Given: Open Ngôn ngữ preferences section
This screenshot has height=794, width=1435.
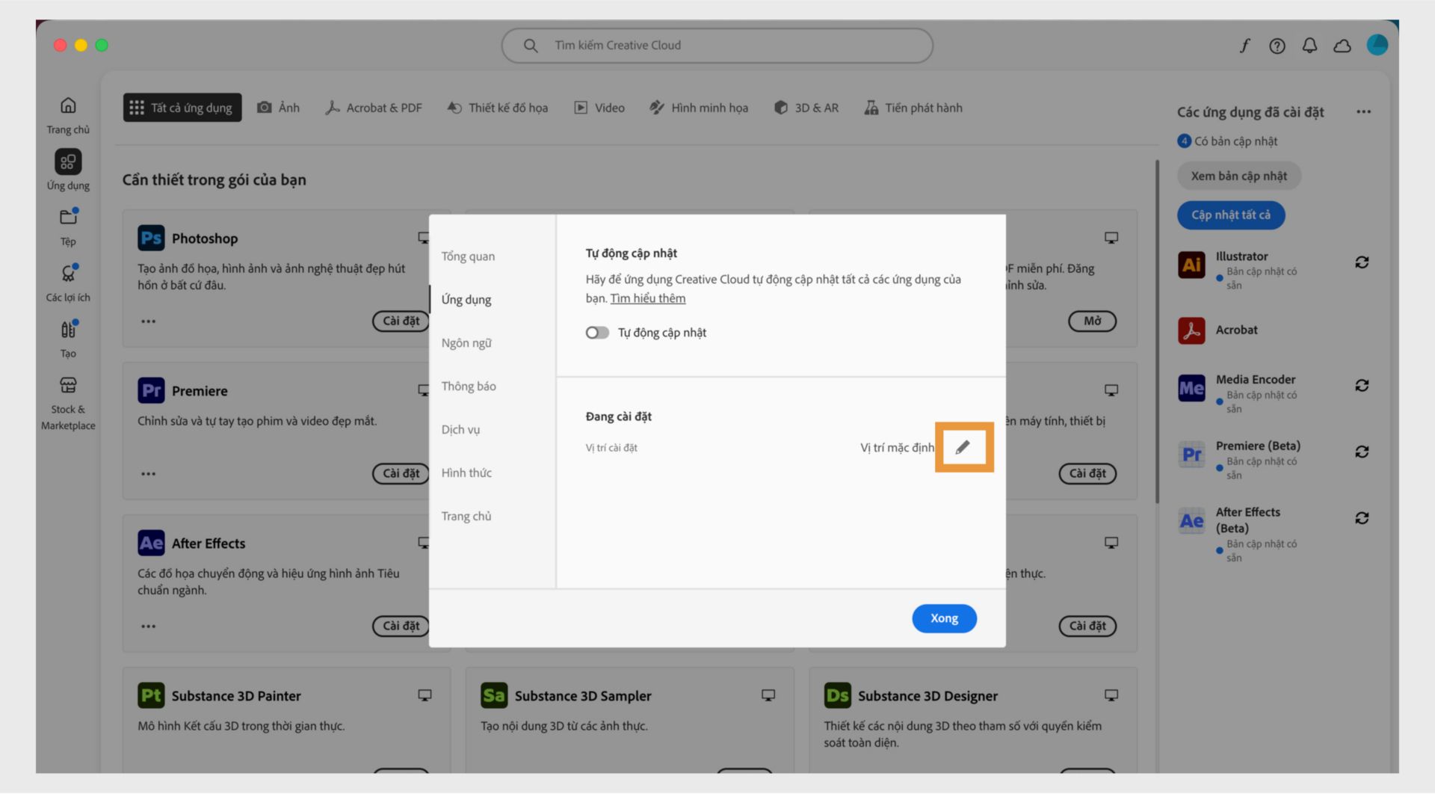Looking at the screenshot, I should (x=466, y=343).
